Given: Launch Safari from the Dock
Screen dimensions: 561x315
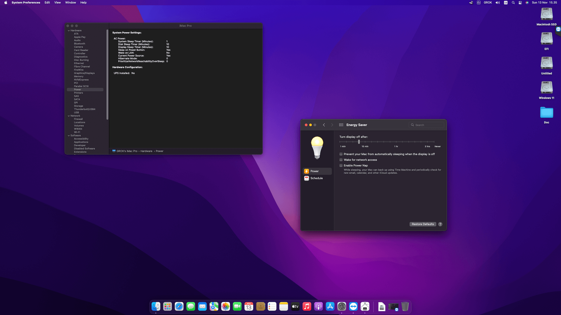Looking at the screenshot, I should [179, 306].
